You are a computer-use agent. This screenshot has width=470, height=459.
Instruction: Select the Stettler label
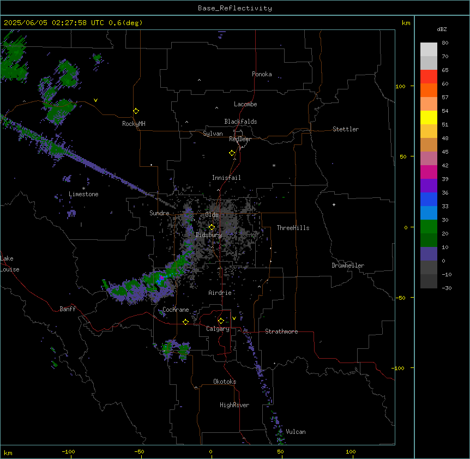tap(346, 129)
